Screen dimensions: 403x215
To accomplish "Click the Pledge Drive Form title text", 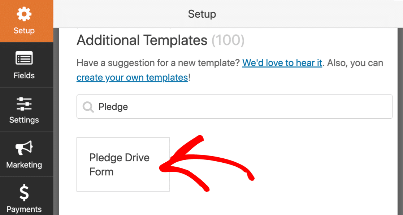I will 119,164.
